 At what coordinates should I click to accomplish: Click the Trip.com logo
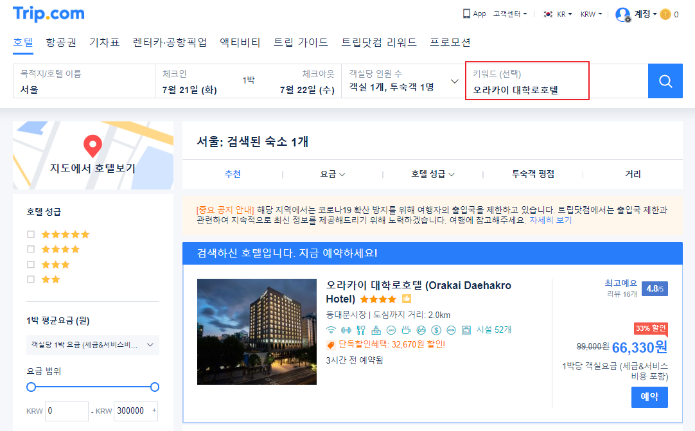coord(48,13)
